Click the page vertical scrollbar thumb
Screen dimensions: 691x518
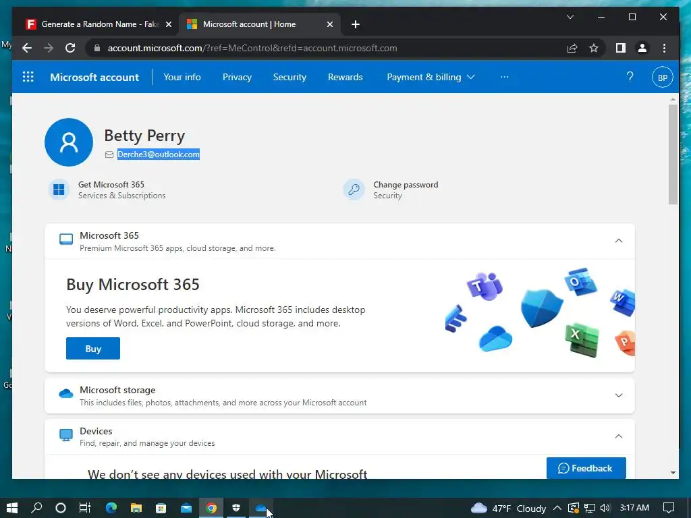[673, 154]
